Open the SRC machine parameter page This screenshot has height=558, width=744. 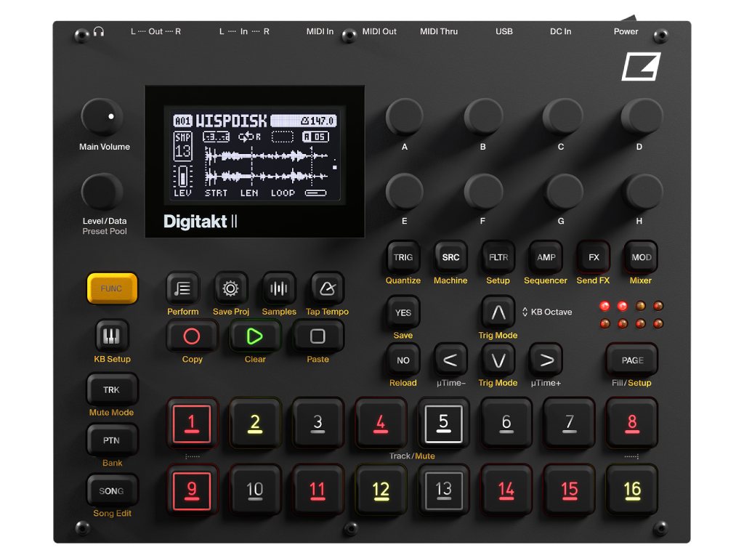450,257
